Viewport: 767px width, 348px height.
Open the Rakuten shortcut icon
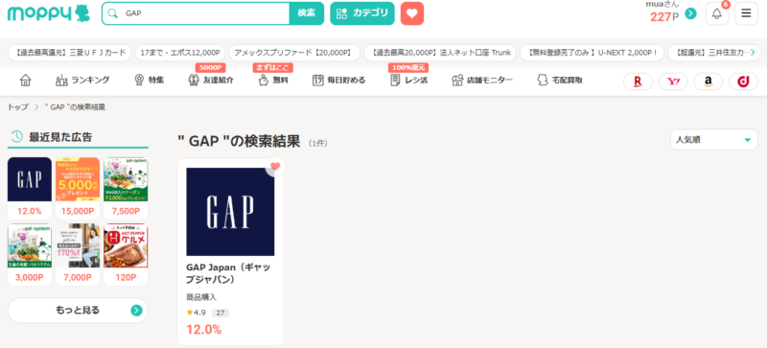pyautogui.click(x=638, y=81)
